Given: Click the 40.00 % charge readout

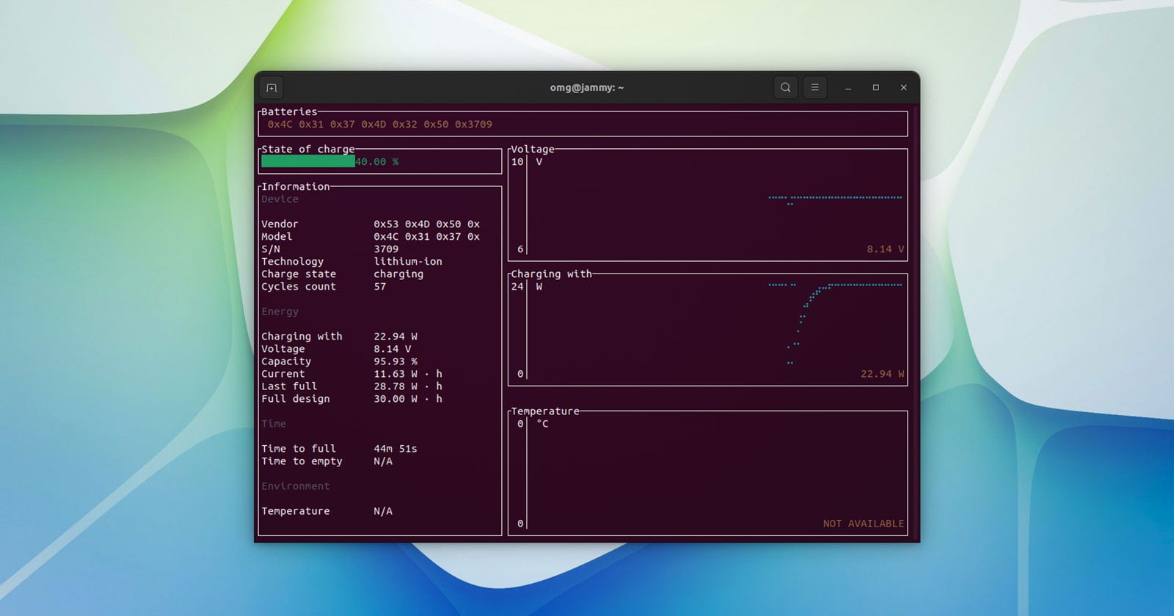Looking at the screenshot, I should point(377,162).
